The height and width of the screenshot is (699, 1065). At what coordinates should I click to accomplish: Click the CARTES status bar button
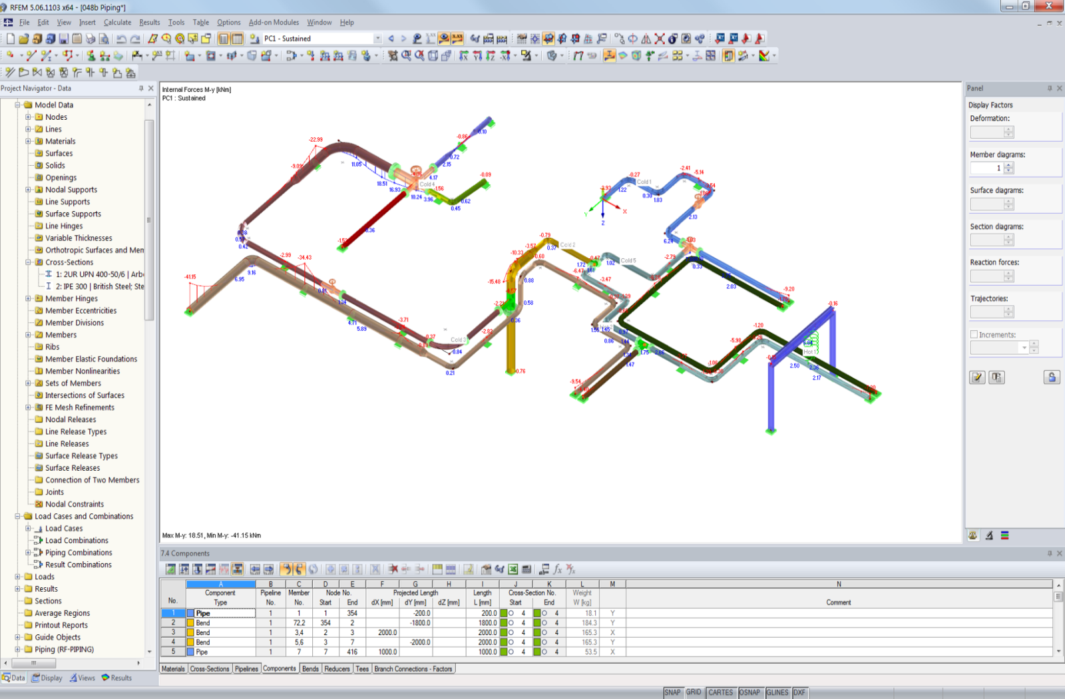tap(721, 692)
